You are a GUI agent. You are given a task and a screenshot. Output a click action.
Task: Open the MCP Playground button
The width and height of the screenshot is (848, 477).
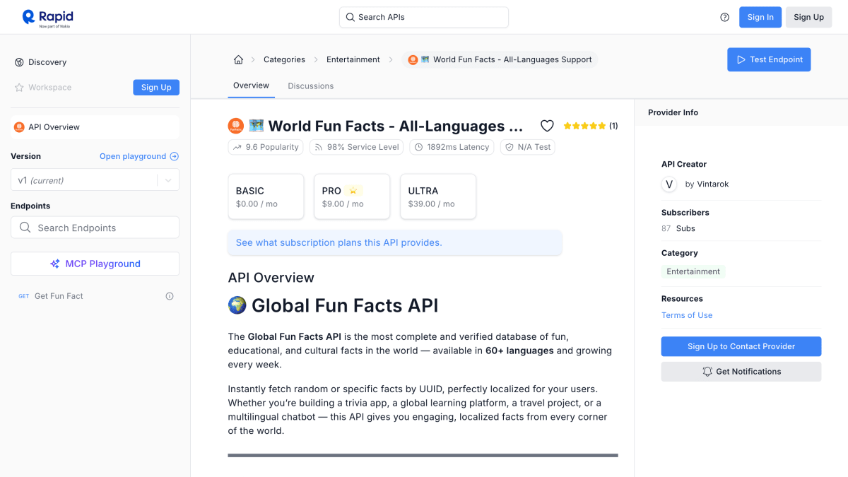pos(95,264)
